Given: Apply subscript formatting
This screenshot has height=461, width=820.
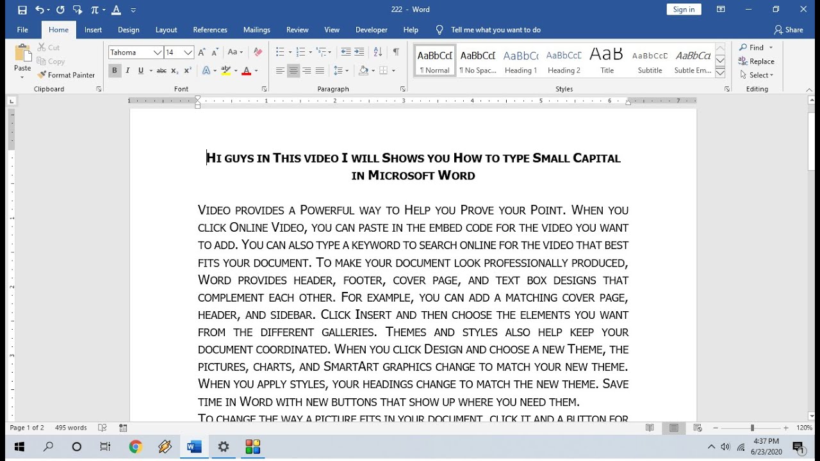Looking at the screenshot, I should click(174, 70).
